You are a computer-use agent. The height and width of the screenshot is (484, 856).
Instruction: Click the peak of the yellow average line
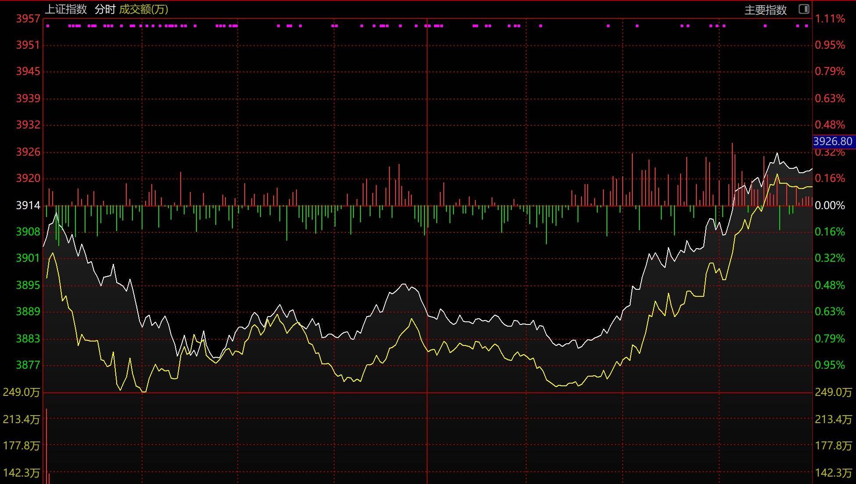point(777,174)
